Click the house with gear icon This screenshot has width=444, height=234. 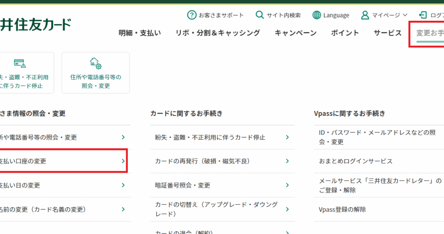[95, 63]
